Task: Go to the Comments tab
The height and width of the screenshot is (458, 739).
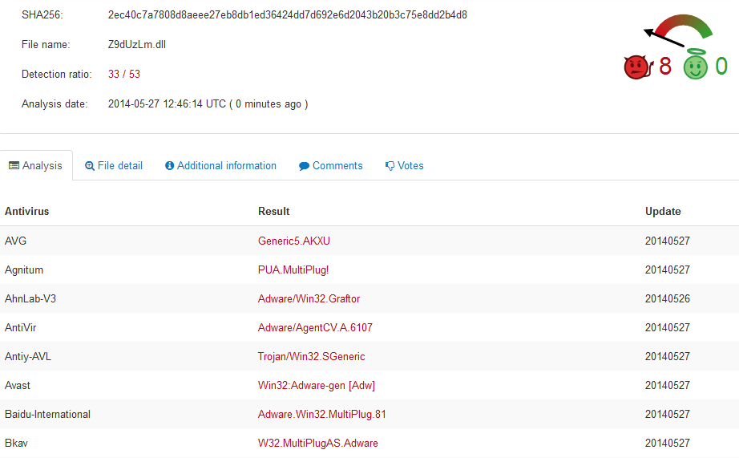Action: [331, 165]
